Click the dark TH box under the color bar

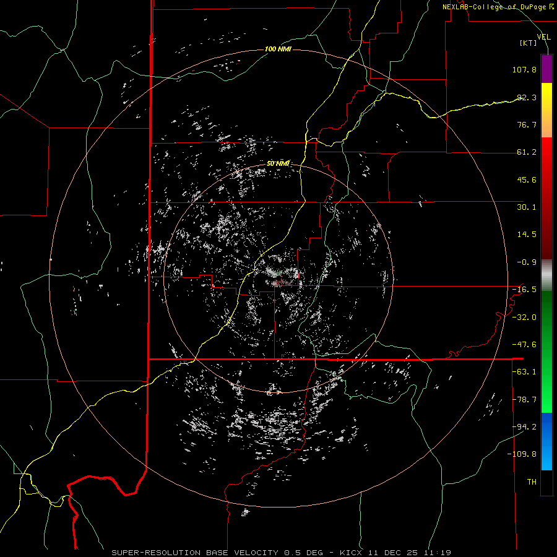[546, 483]
